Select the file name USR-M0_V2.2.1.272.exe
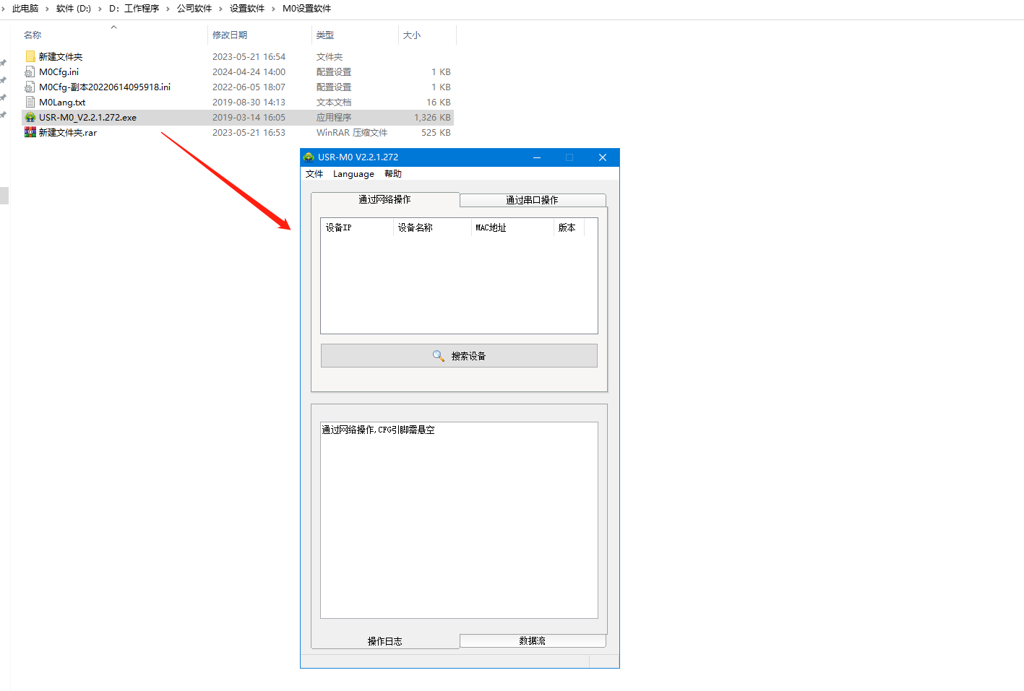Viewport: 1024px width, 691px height. (88, 117)
